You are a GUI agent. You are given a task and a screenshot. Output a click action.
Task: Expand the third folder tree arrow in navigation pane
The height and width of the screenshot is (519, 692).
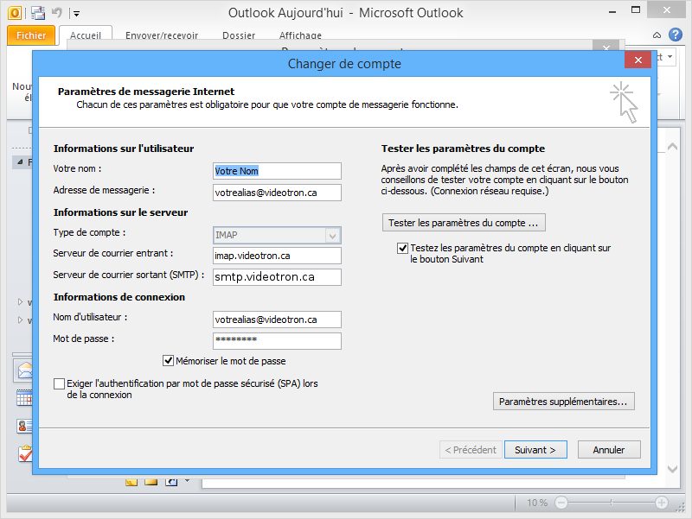coord(20,320)
